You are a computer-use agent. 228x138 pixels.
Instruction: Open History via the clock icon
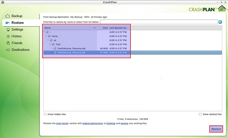8,36
